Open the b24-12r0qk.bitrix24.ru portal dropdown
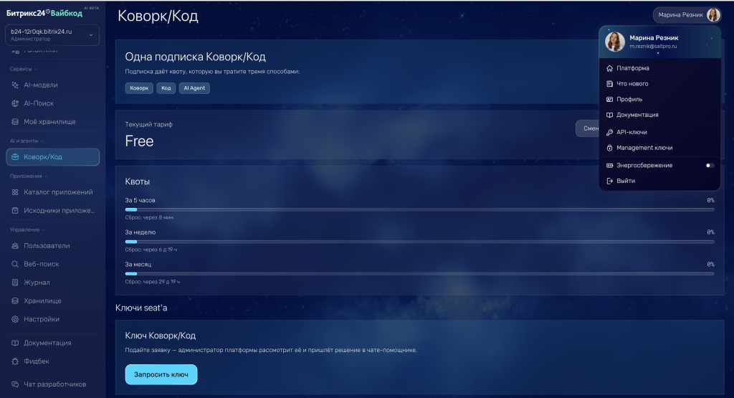Image resolution: width=734 pixels, height=398 pixels. pos(52,35)
